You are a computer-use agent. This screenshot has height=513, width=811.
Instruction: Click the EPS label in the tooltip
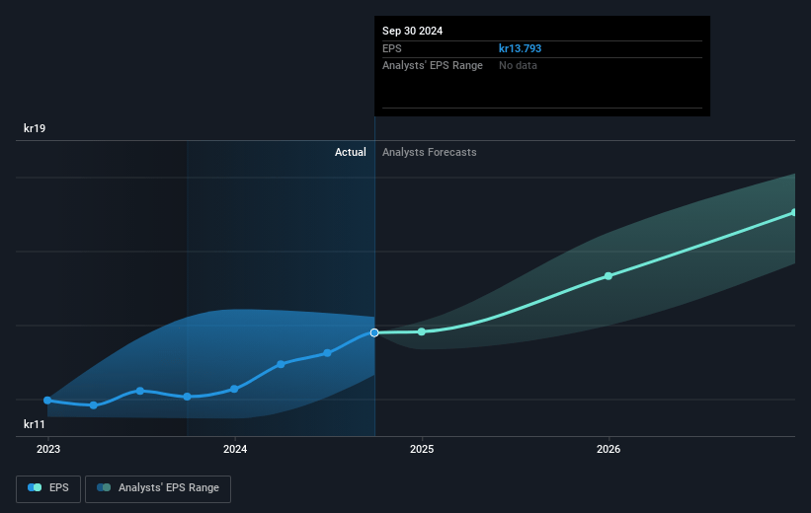point(391,48)
